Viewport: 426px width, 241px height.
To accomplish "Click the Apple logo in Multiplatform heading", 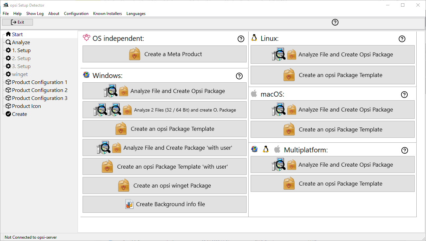I will tap(277, 149).
